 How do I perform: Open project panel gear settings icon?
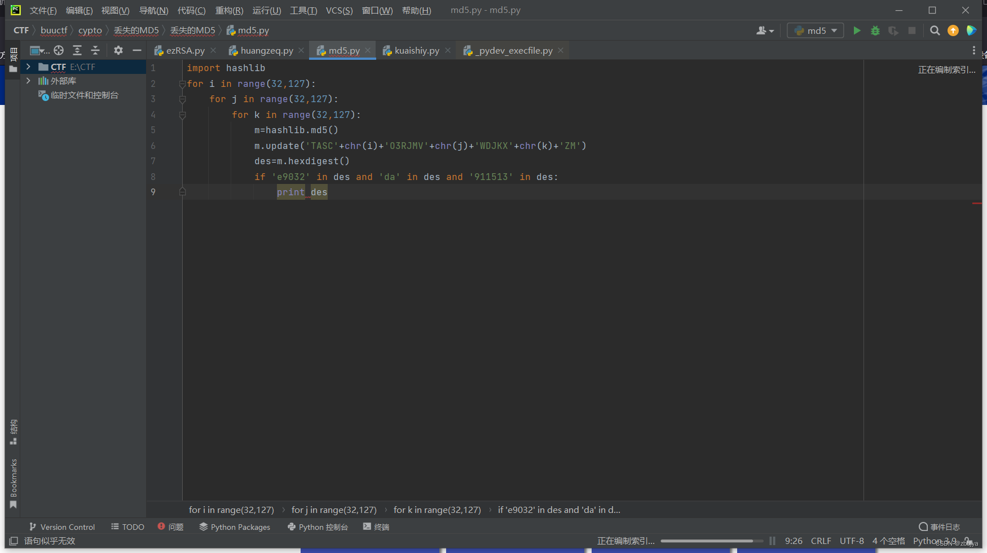(118, 50)
